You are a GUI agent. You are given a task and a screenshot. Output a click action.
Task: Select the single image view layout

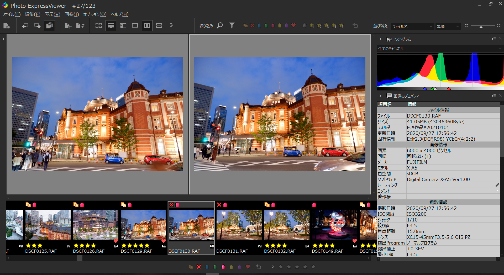(135, 26)
